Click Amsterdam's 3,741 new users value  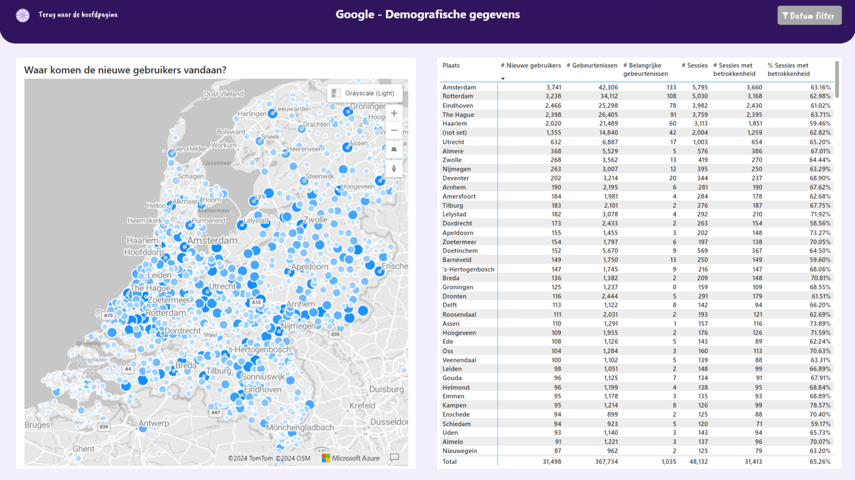553,87
